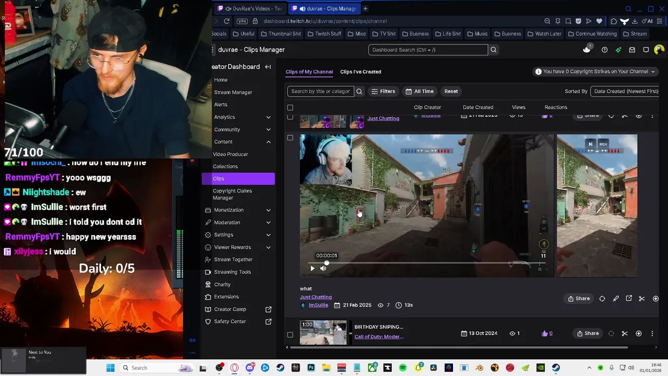This screenshot has width=668, height=376.
Task: Collapse the Content sidebar section
Action: [x=268, y=142]
